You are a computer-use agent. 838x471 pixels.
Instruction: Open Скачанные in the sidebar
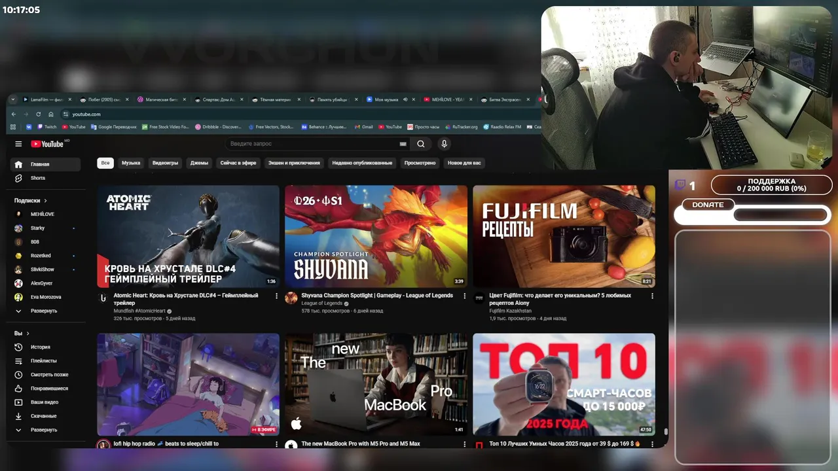pos(46,415)
